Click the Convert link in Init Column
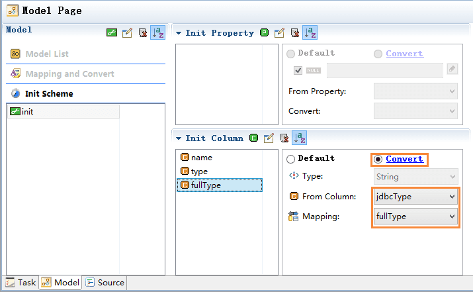The width and height of the screenshot is (473, 292). click(x=404, y=158)
